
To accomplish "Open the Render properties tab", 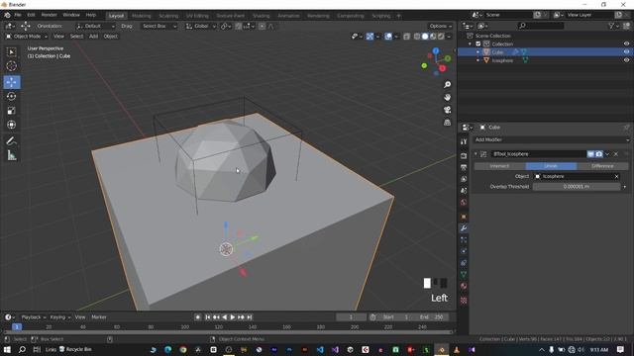I will pyautogui.click(x=464, y=156).
